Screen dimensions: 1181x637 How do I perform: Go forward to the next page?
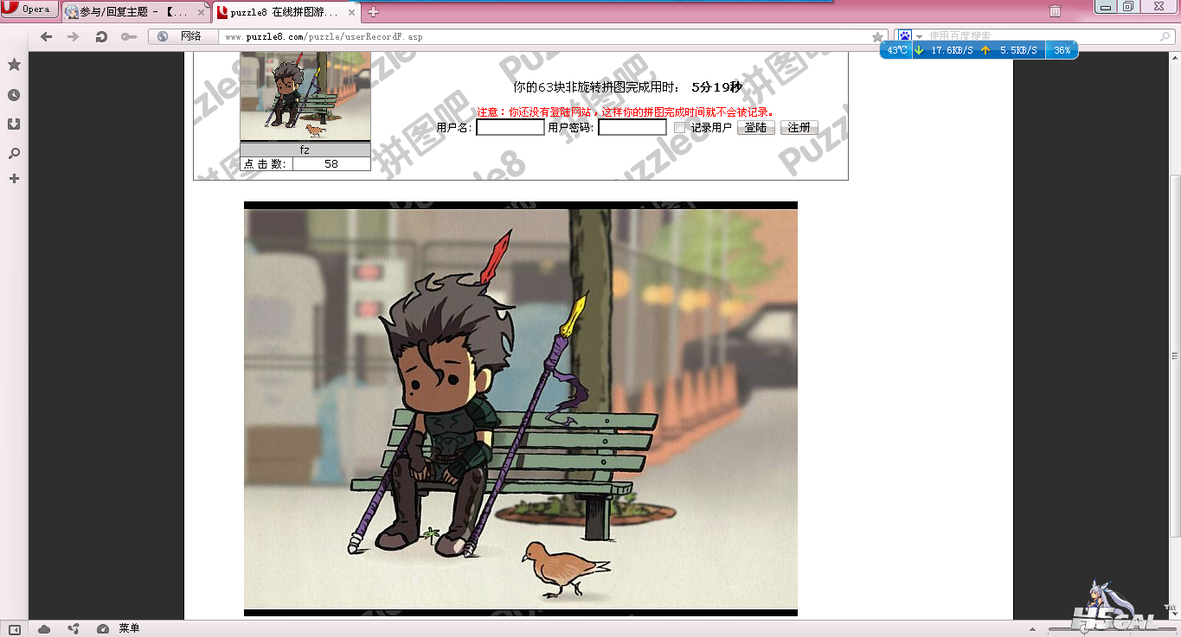74,36
